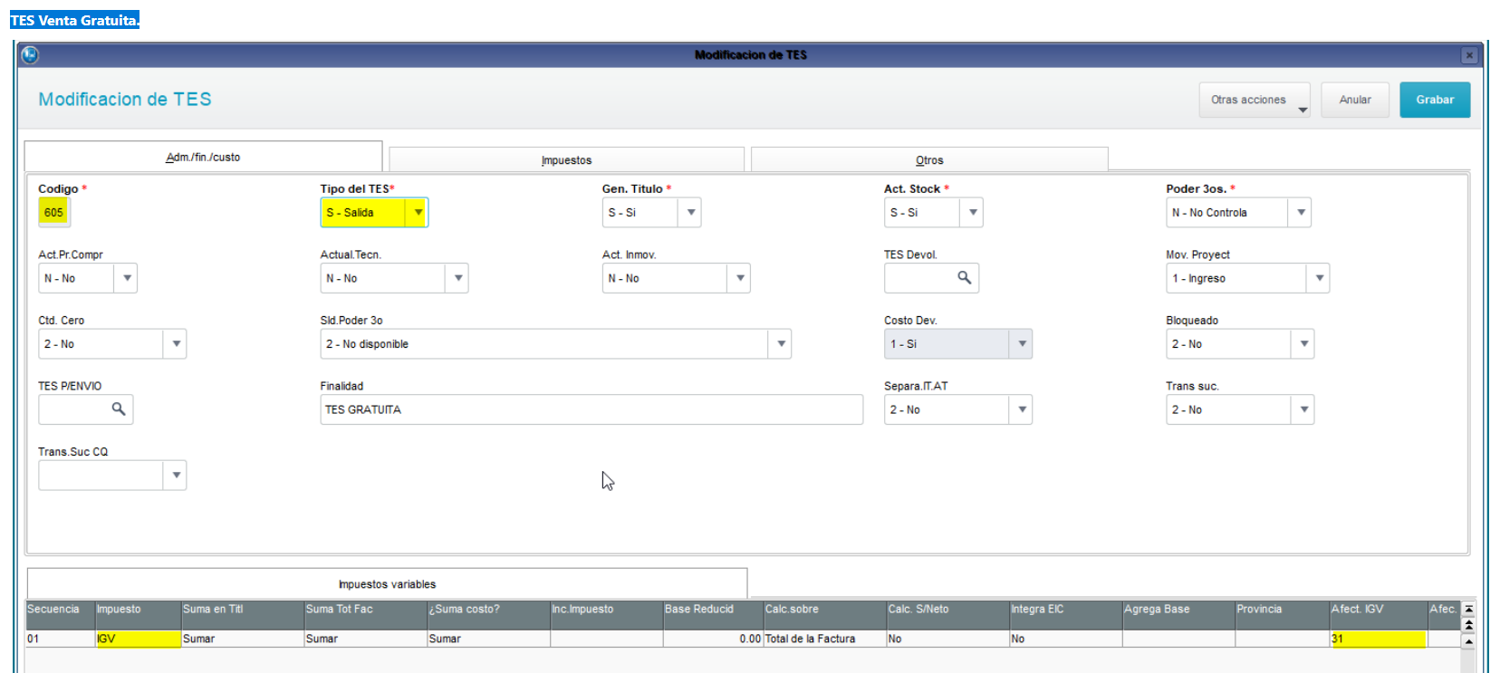Screen dimensions: 1500x673
Task: Expand the Gen. Titulo dropdown
Action: pos(691,213)
